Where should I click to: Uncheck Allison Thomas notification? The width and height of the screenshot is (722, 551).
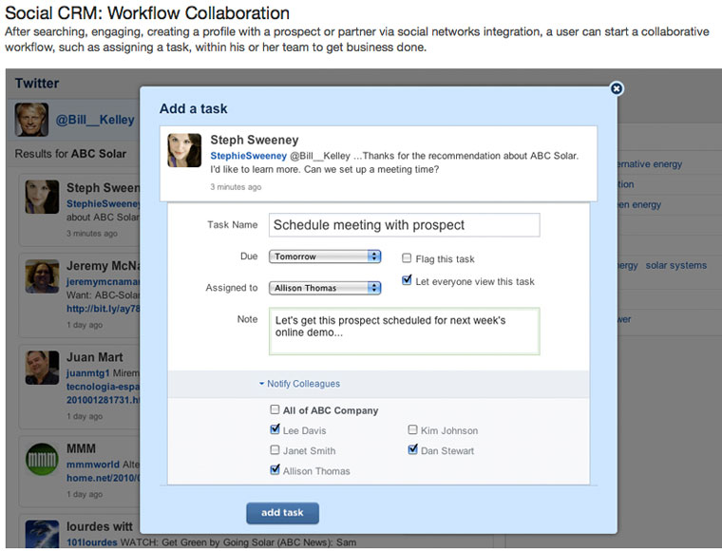[275, 470]
